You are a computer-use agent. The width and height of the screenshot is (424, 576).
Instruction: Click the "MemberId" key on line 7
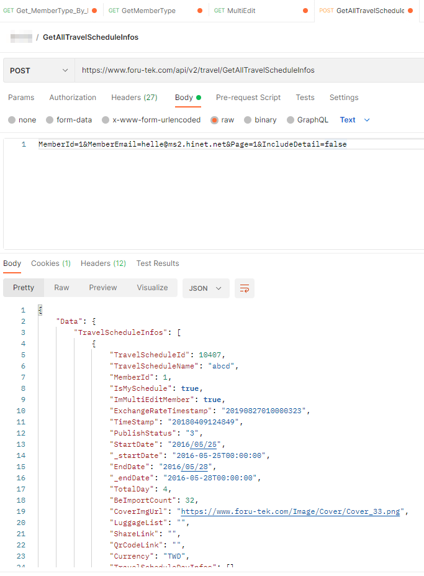132,377
